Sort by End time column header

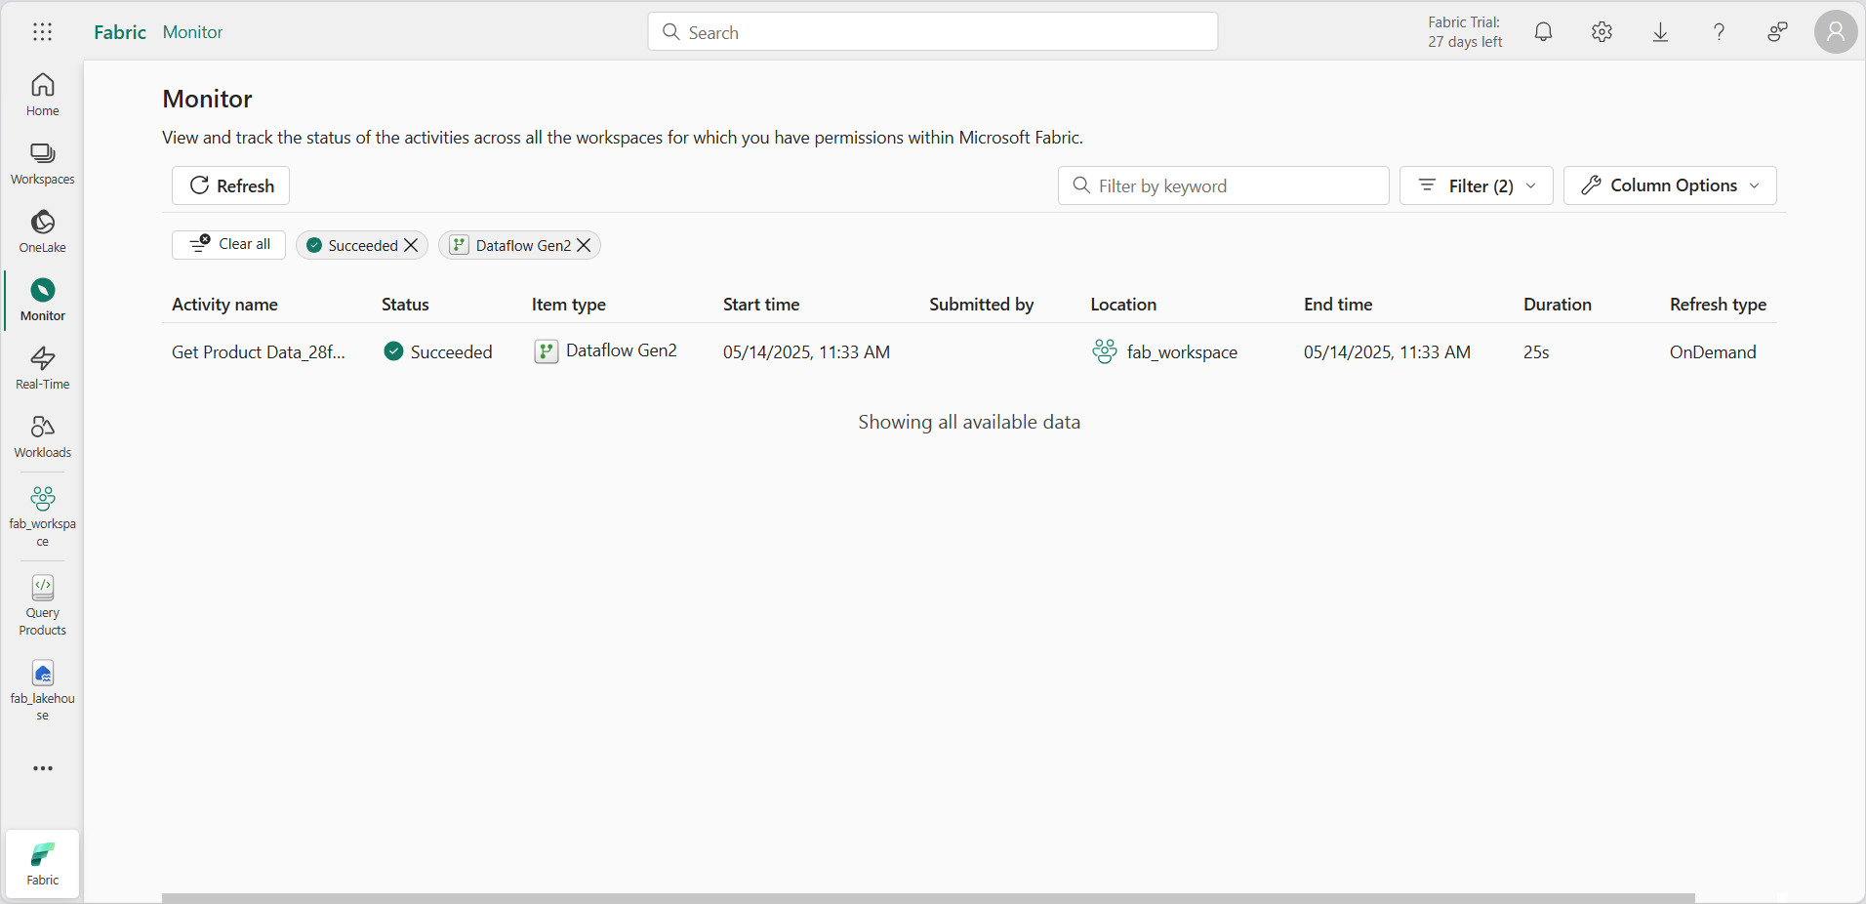(1338, 305)
